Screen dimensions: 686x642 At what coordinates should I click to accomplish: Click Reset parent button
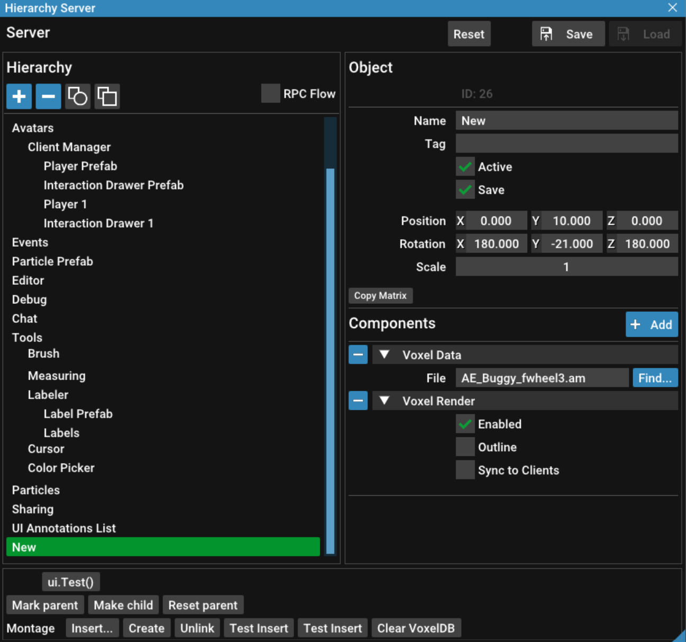[203, 605]
